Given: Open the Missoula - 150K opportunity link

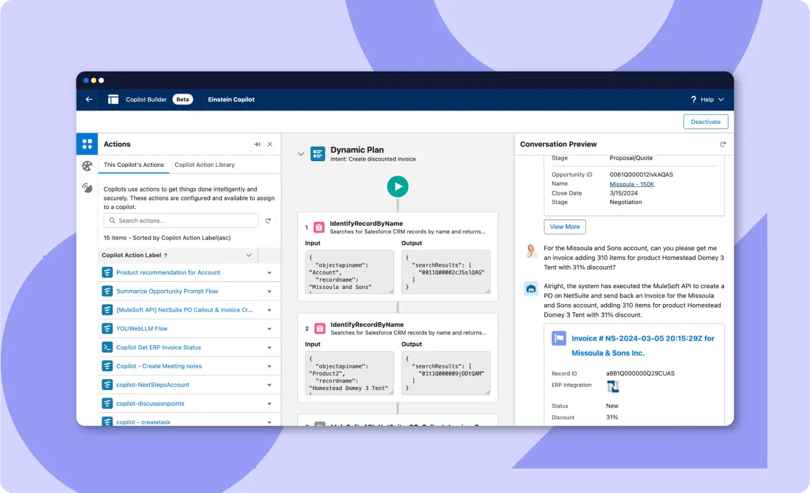Looking at the screenshot, I should click(x=632, y=184).
